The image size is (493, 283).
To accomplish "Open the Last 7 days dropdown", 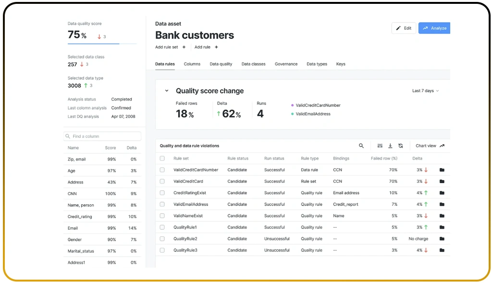I will [x=424, y=90].
